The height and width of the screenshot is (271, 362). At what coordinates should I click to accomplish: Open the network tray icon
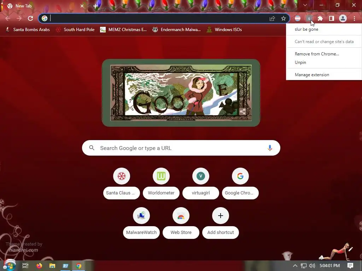point(304,266)
